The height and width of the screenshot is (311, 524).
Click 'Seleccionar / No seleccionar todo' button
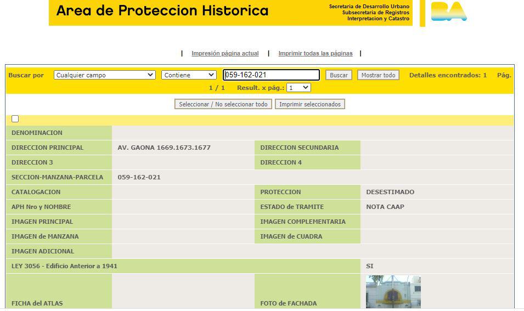coord(223,104)
